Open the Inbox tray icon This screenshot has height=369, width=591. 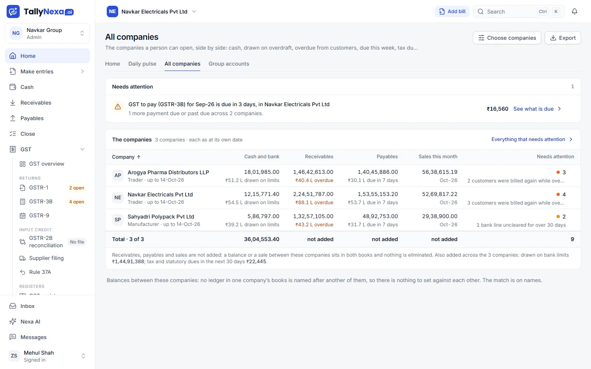[x=13, y=306]
